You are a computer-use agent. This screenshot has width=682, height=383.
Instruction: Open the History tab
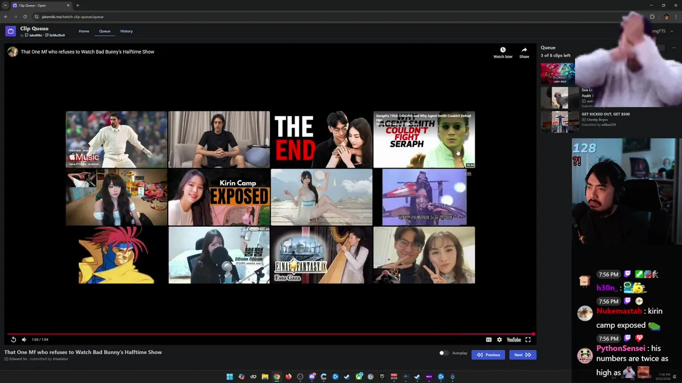click(x=126, y=31)
